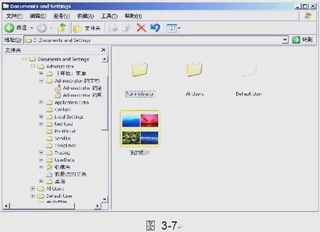Screen dimensions: 320x232
Task: Click the greyed Forward arrow icon
Action: click(42, 28)
